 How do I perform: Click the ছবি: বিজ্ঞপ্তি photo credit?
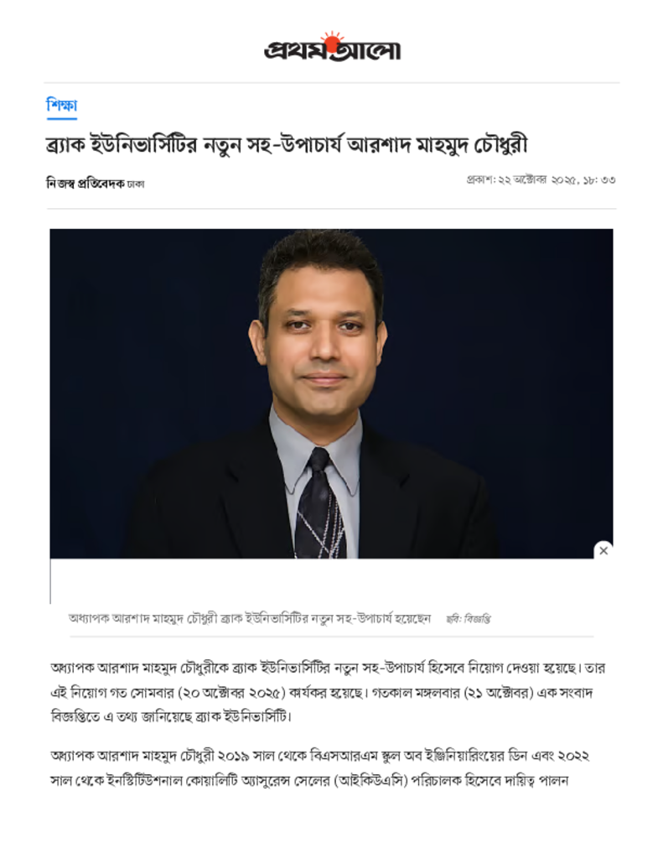[468, 620]
